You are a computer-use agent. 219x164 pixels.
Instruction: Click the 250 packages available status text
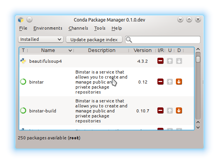(49, 138)
